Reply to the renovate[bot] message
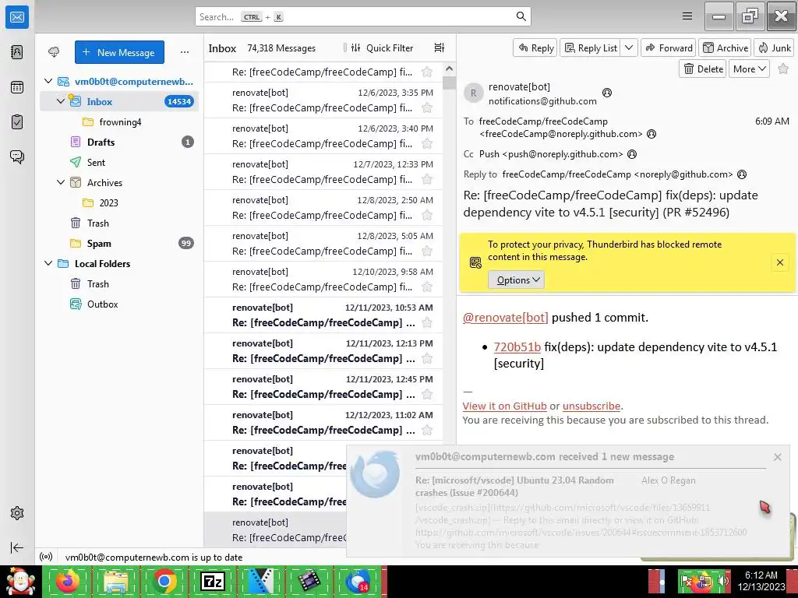 pyautogui.click(x=535, y=47)
